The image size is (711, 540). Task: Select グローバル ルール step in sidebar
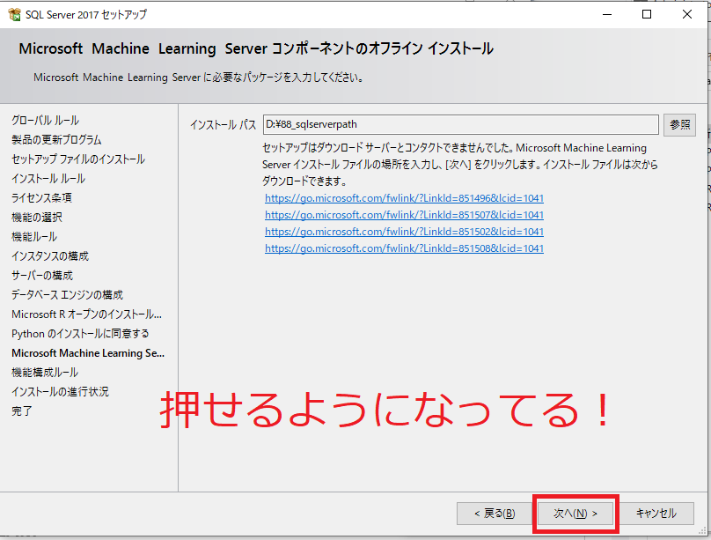click(x=46, y=121)
